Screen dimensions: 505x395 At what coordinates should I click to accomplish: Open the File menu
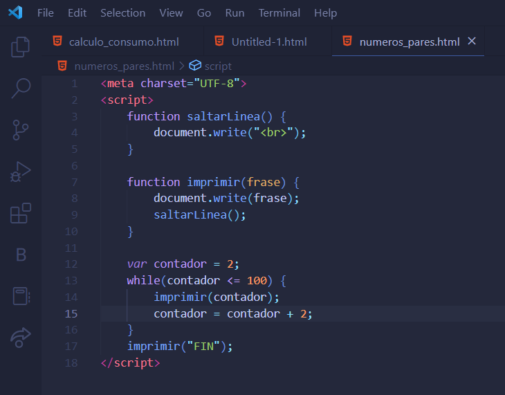point(46,13)
